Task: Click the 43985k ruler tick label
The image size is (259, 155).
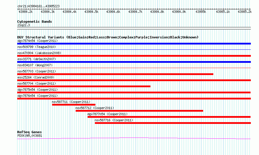Action: click(x=201, y=12)
